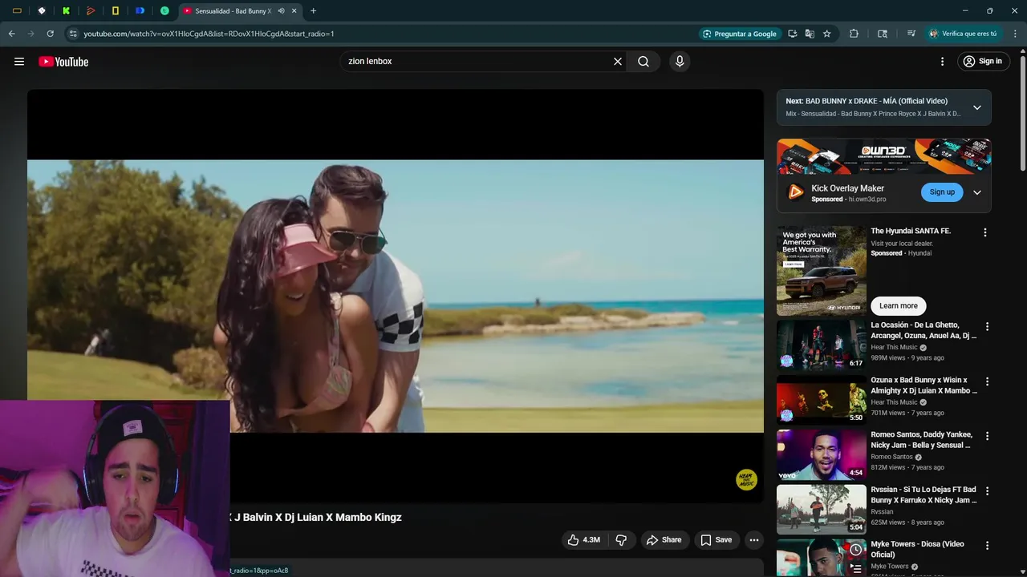Switch to the teal circle pinned tab
1027x577 pixels.
[164, 11]
